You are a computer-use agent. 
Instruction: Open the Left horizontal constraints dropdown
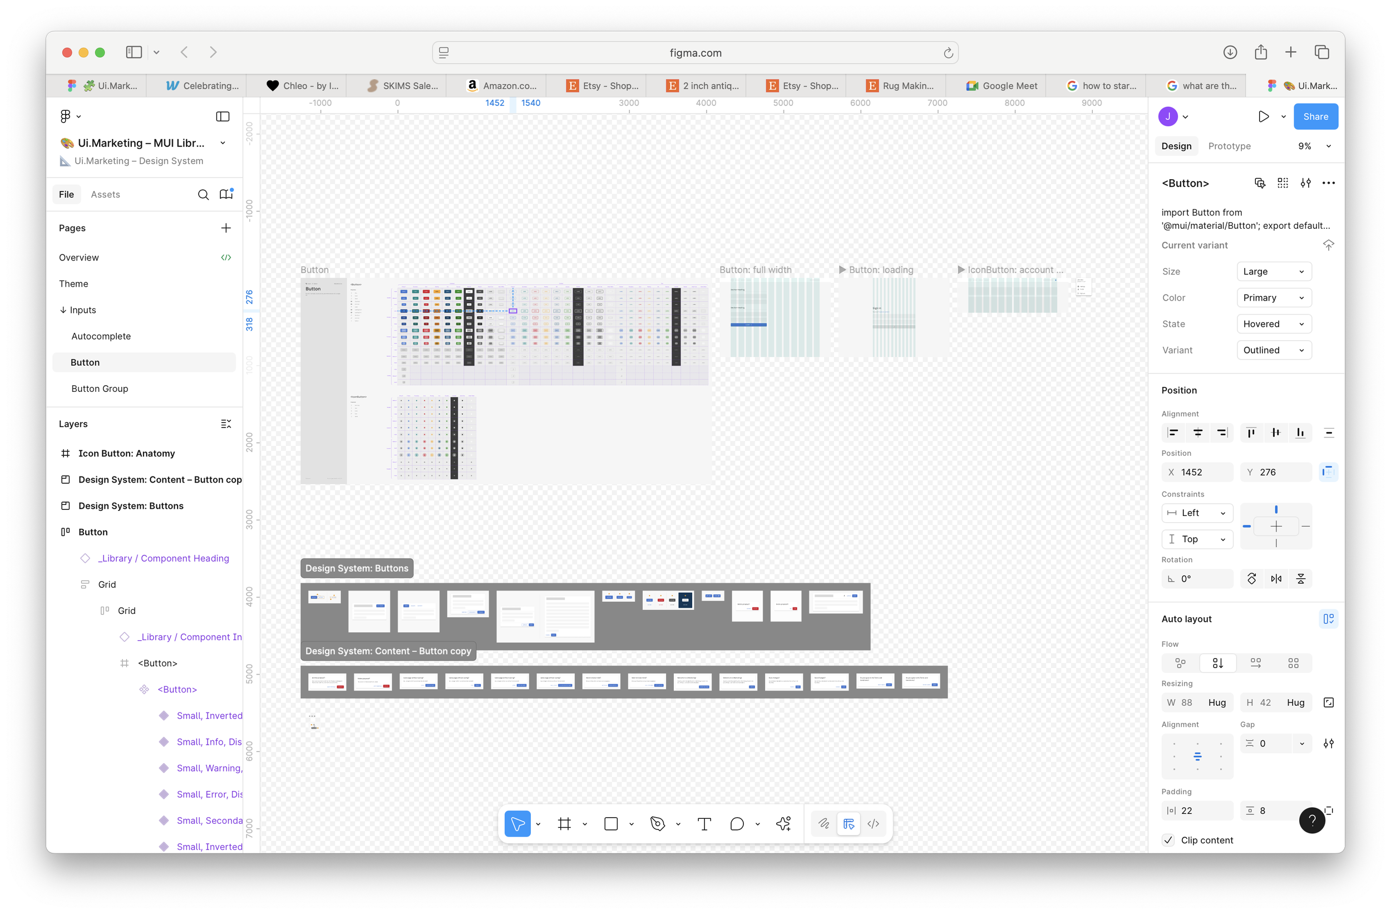point(1196,513)
